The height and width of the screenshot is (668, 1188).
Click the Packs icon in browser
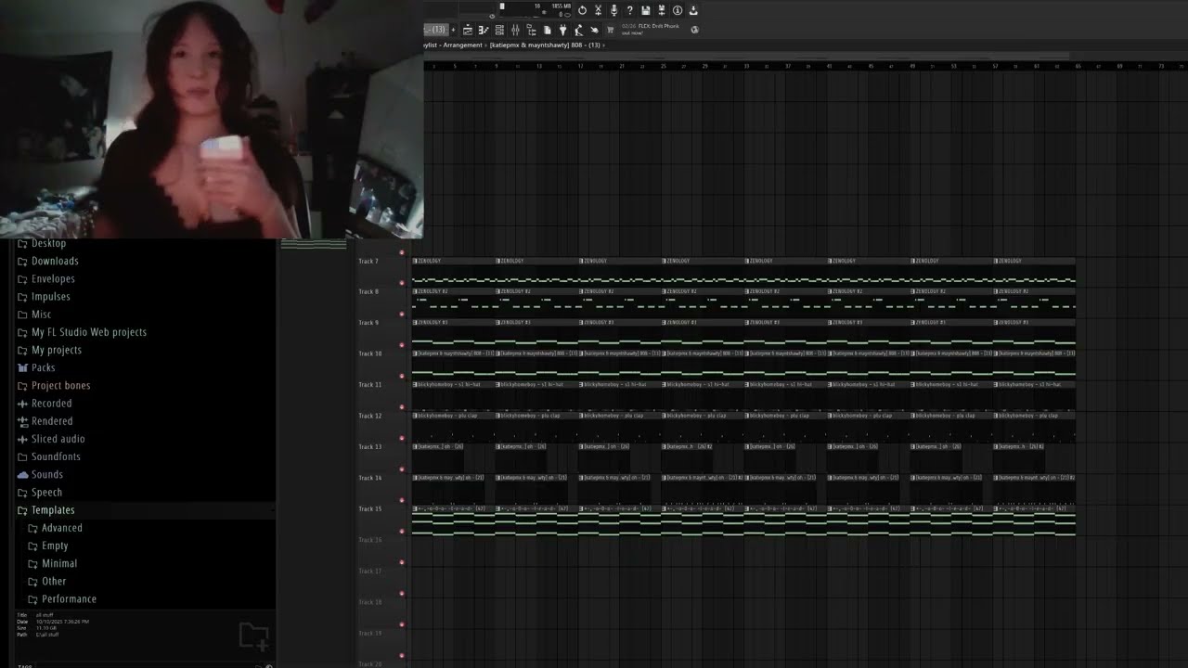pos(22,367)
